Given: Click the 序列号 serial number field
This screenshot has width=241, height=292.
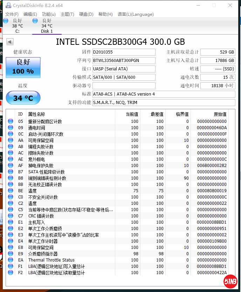Looking at the screenshot, I should click(124, 61).
